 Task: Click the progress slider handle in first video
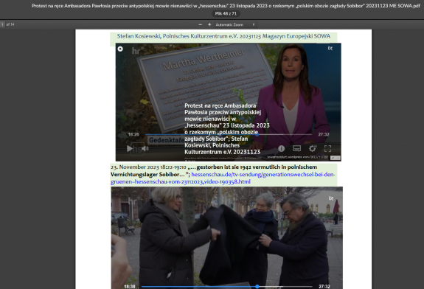tap(257, 134)
